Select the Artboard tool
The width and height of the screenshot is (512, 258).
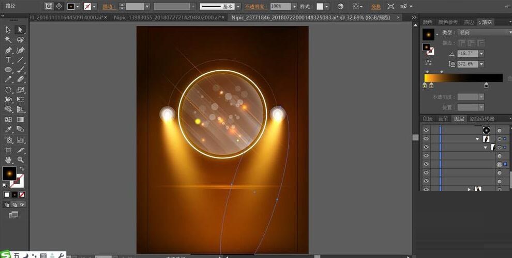[x=8, y=150]
